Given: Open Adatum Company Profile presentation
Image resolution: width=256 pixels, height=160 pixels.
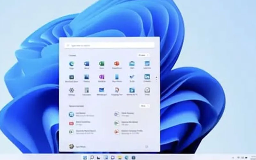Looking at the screenshot, I should 129,132.
